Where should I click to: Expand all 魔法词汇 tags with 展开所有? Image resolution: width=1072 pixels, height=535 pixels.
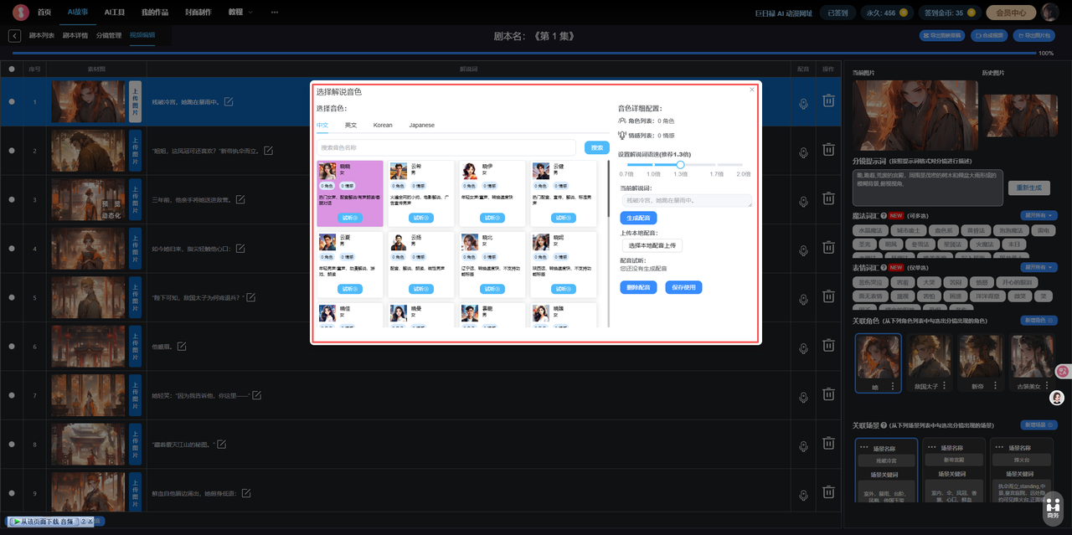(1039, 216)
